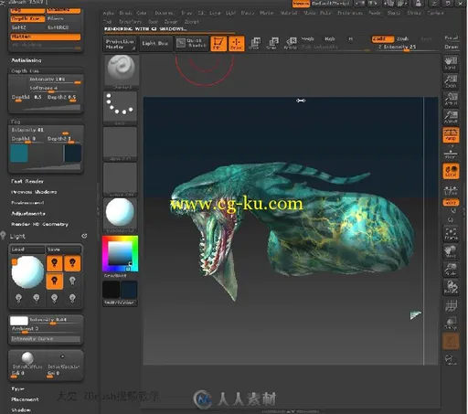
Task: Click the Actual size icon
Action: pyautogui.click(x=451, y=100)
